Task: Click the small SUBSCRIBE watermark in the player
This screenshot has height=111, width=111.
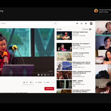Action: coord(51,71)
